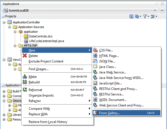Select DataControls.dcx in the tree

tap(41, 36)
